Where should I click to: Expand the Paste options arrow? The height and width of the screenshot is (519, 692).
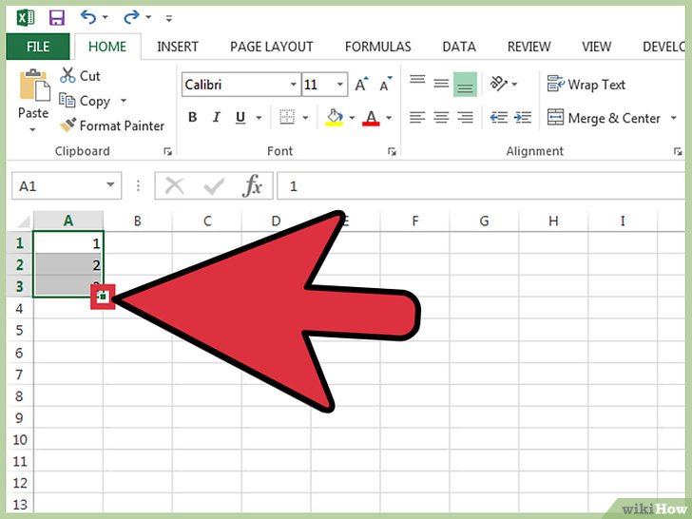coord(32,129)
